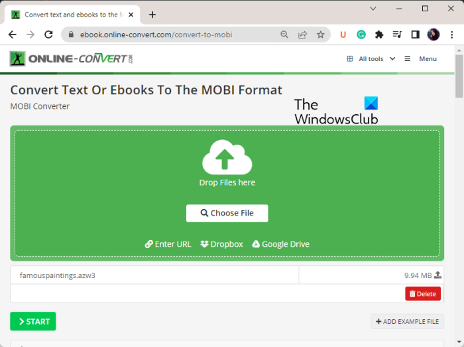Viewport: 464px width, 347px height.
Task: Open the hamburger Menu
Action: (420, 58)
